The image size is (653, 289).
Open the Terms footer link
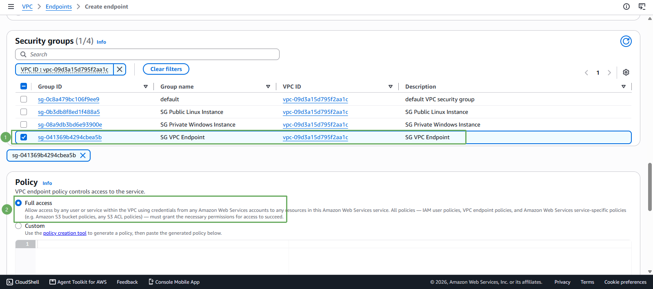tap(587, 282)
